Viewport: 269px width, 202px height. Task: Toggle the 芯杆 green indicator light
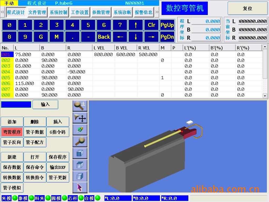click(x=81, y=198)
